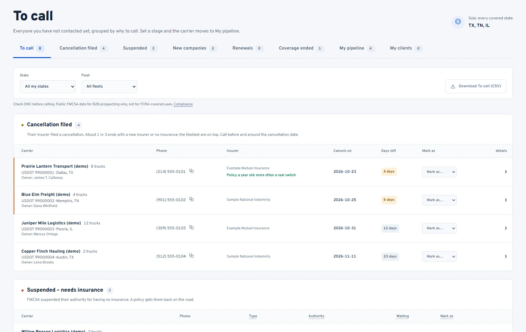The height and width of the screenshot is (332, 526).
Task: Switch to the Suspended tab
Action: tap(140, 48)
